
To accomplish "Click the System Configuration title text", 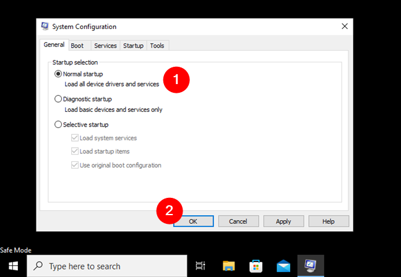I will click(84, 27).
